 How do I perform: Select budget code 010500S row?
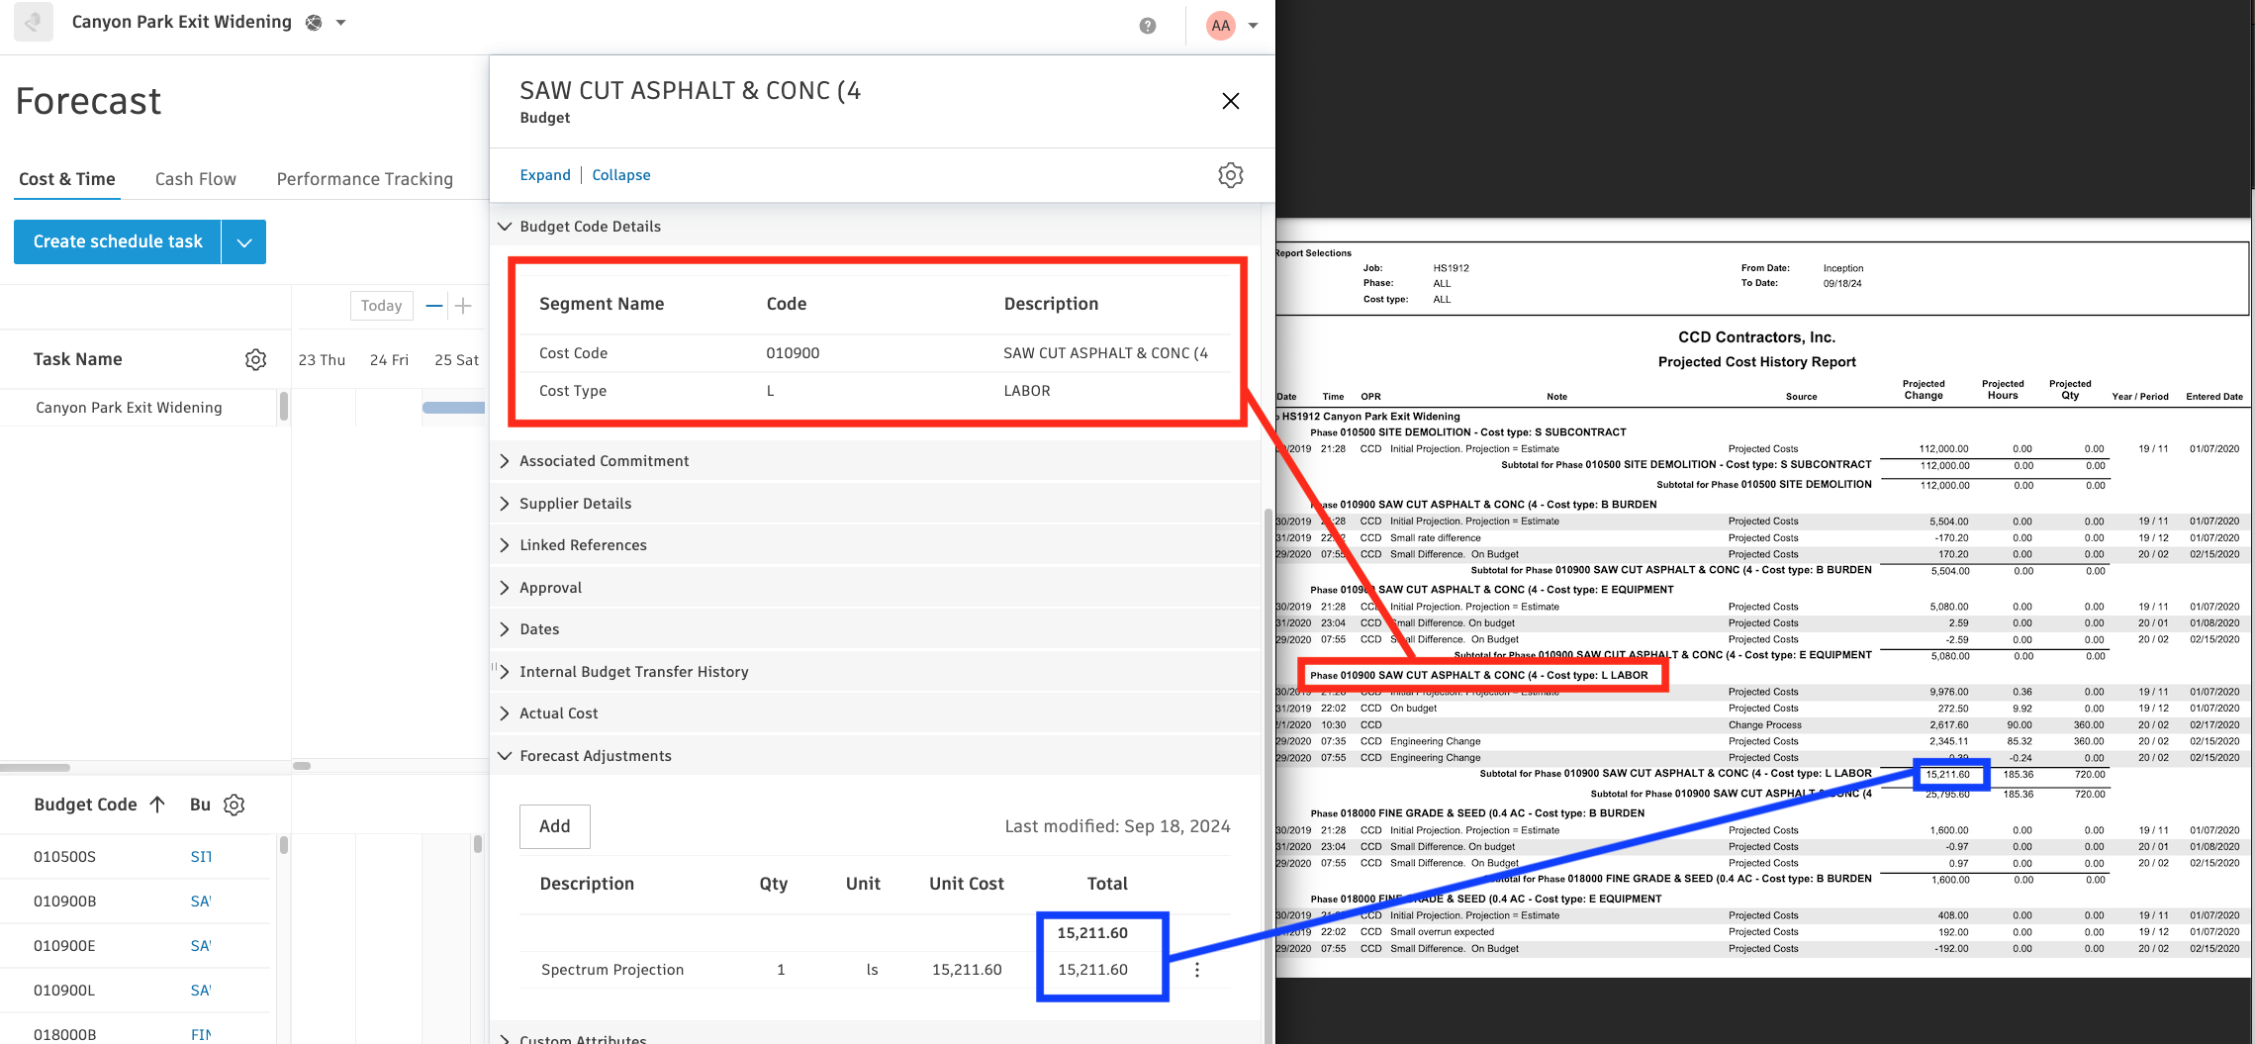pyautogui.click(x=135, y=857)
